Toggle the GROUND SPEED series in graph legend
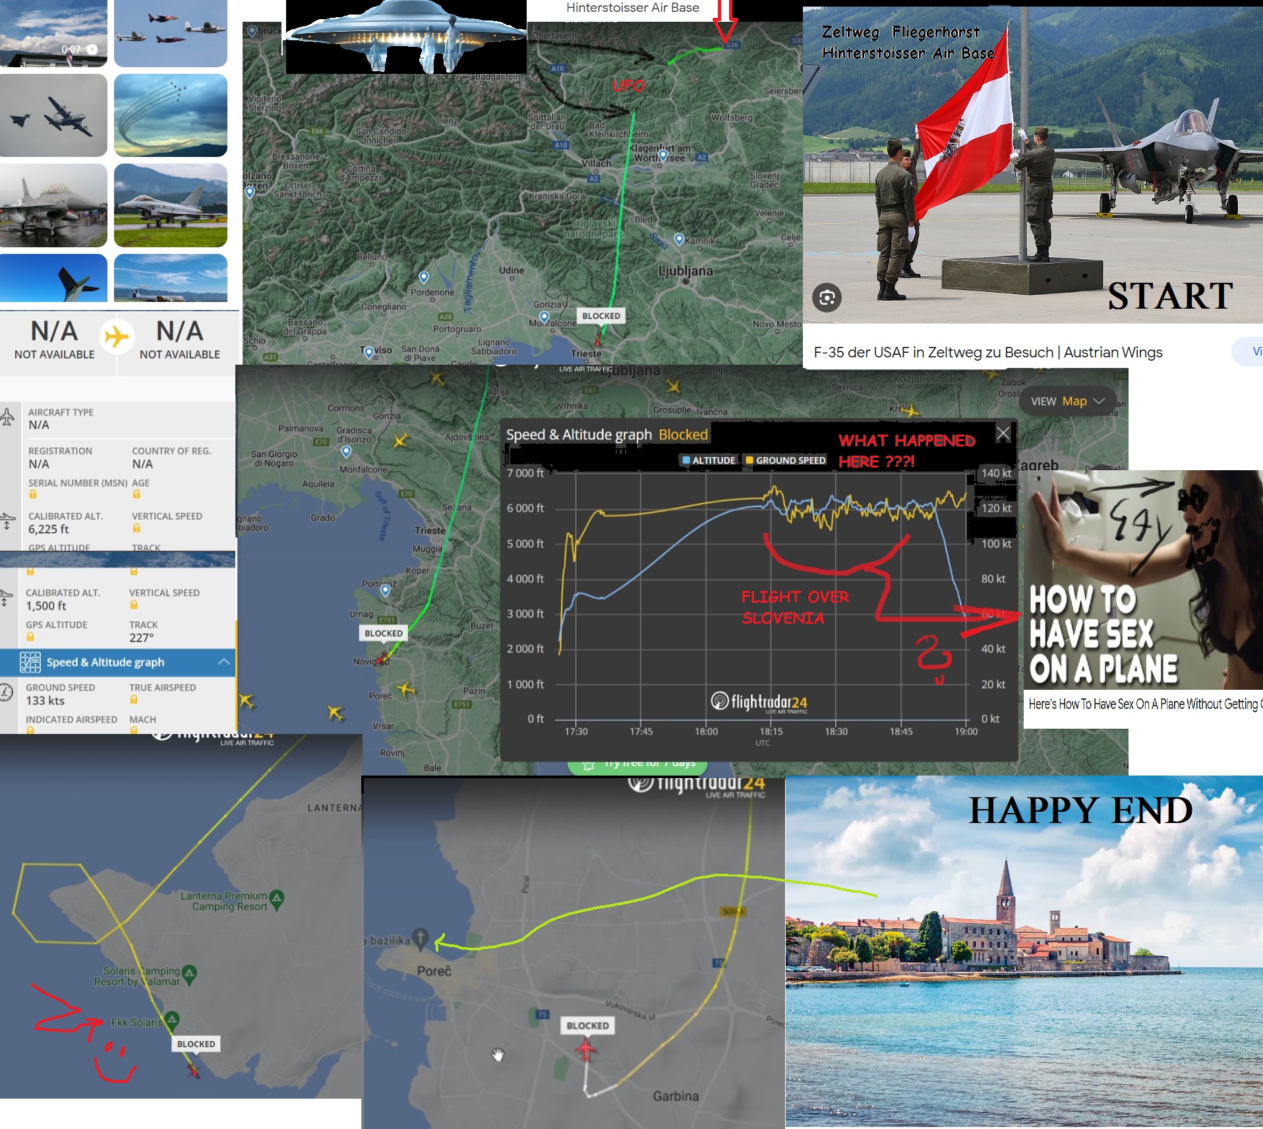 (786, 460)
